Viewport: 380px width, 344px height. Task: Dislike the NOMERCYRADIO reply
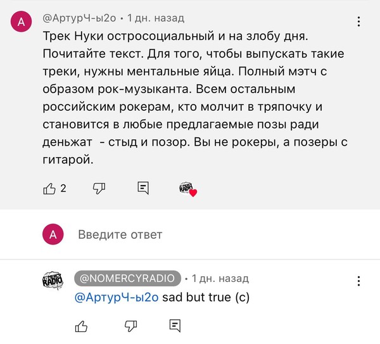[x=131, y=326]
